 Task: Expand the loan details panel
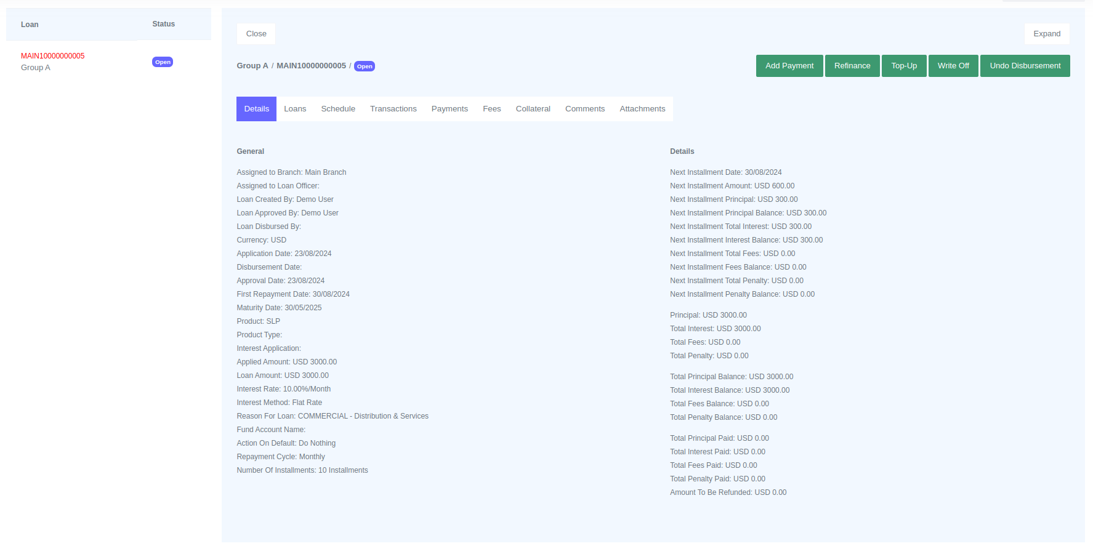click(1046, 34)
